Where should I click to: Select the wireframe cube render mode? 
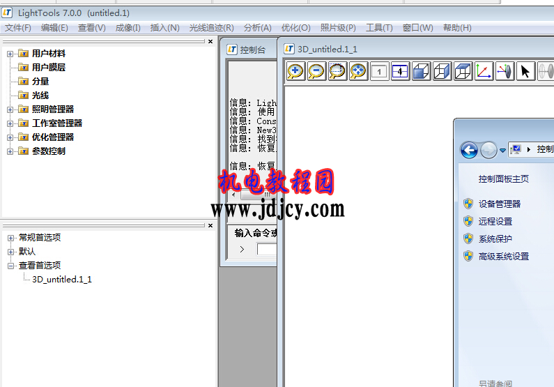point(463,71)
